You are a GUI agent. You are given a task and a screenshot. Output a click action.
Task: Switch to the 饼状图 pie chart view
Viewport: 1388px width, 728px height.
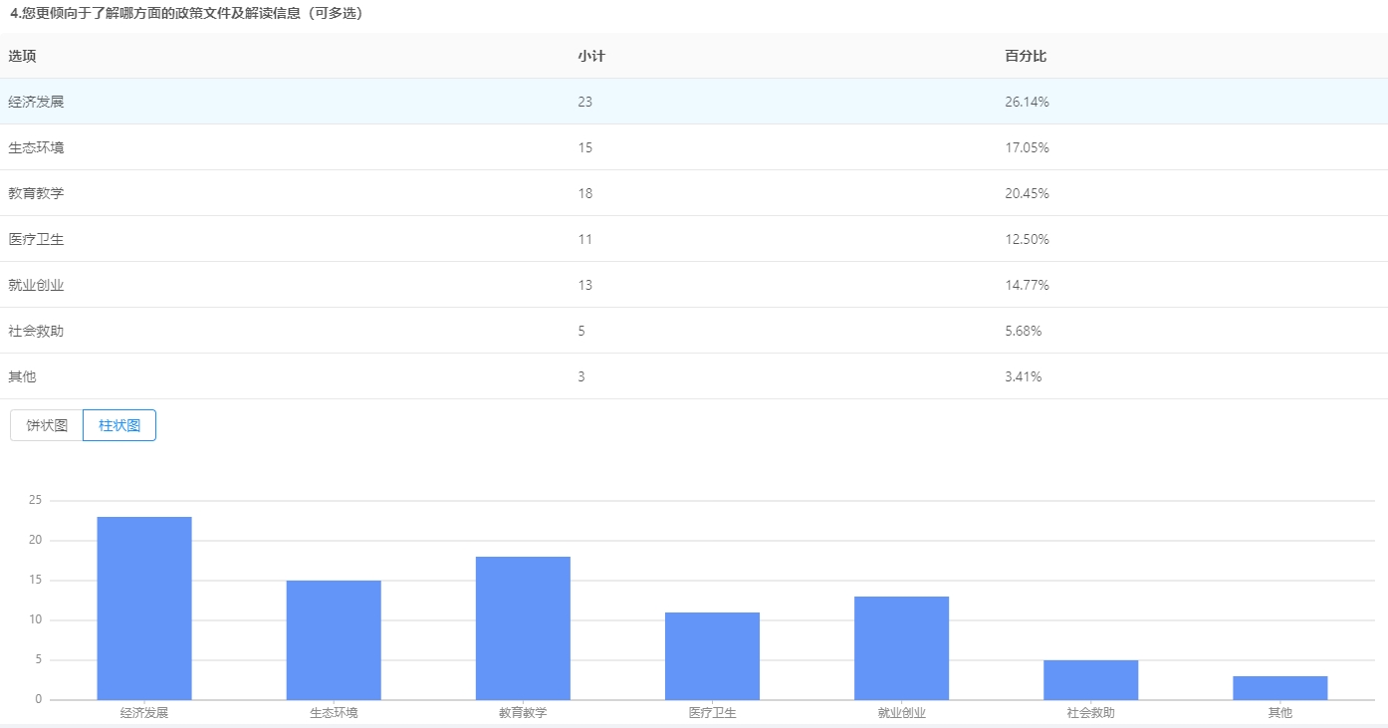(47, 425)
